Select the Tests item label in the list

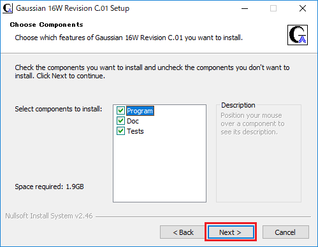[x=135, y=131]
